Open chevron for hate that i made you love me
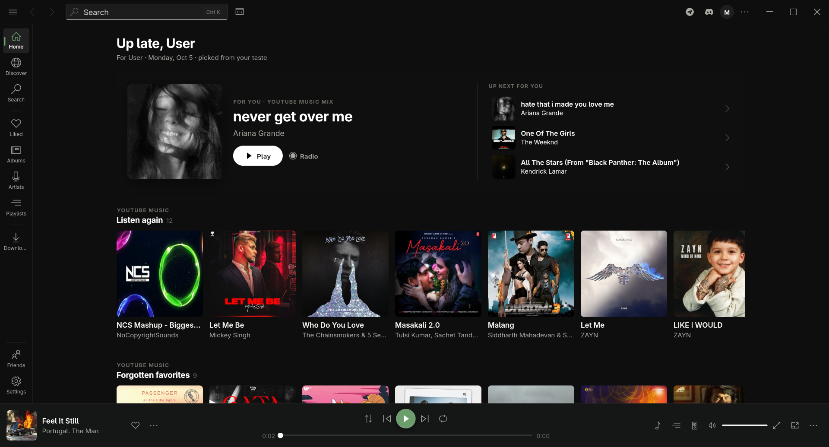 727,108
